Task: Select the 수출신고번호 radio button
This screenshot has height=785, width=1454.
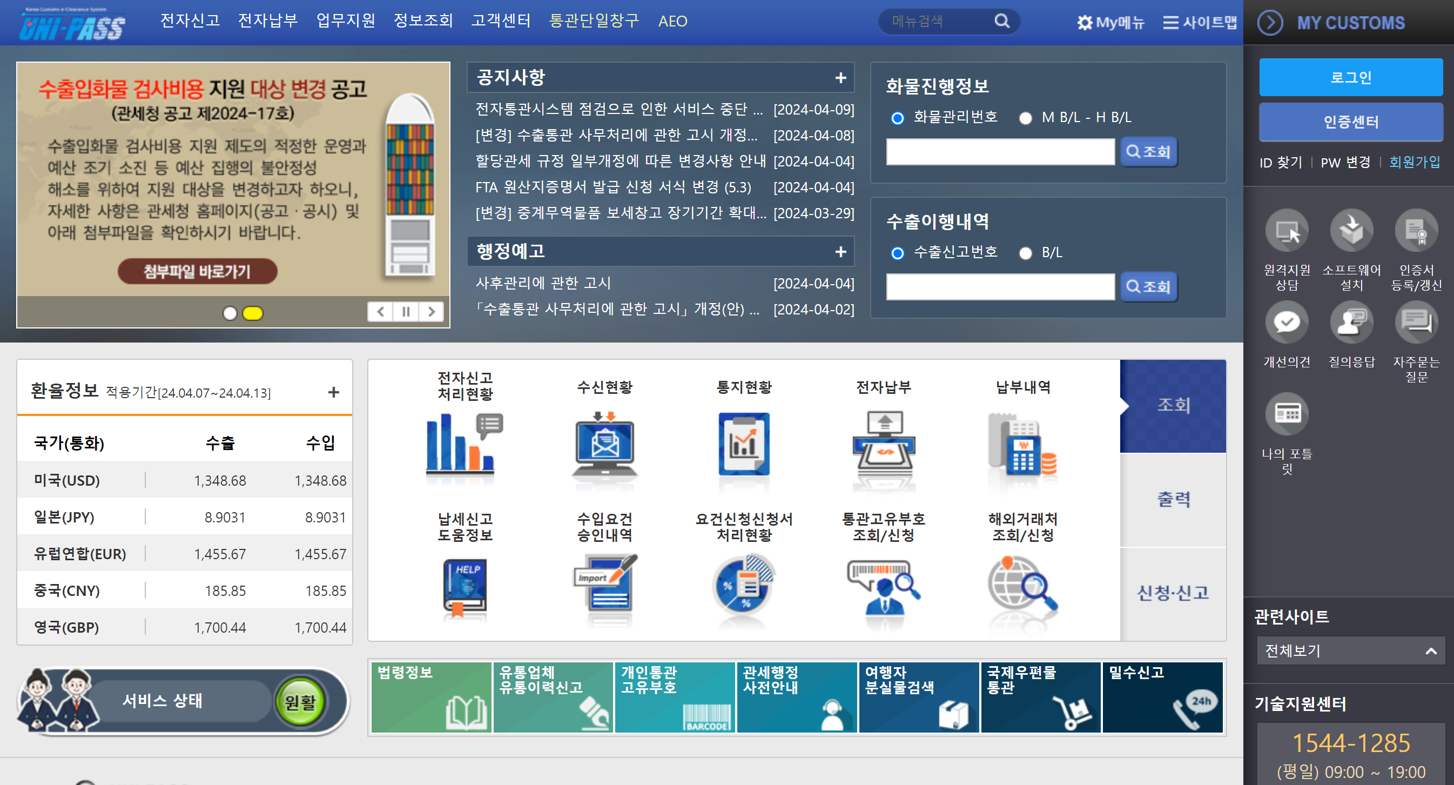Action: 897,253
